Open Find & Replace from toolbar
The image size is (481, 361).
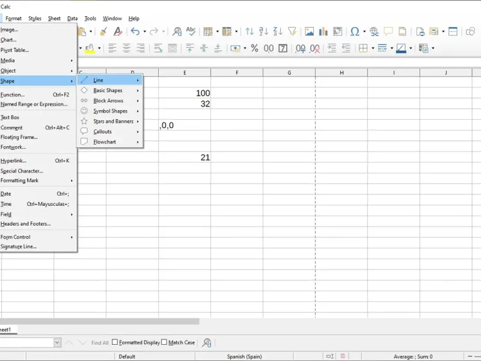coord(177,31)
